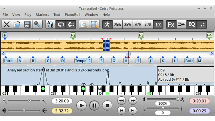
Task: Click the microphone record icon
Action: point(37,25)
